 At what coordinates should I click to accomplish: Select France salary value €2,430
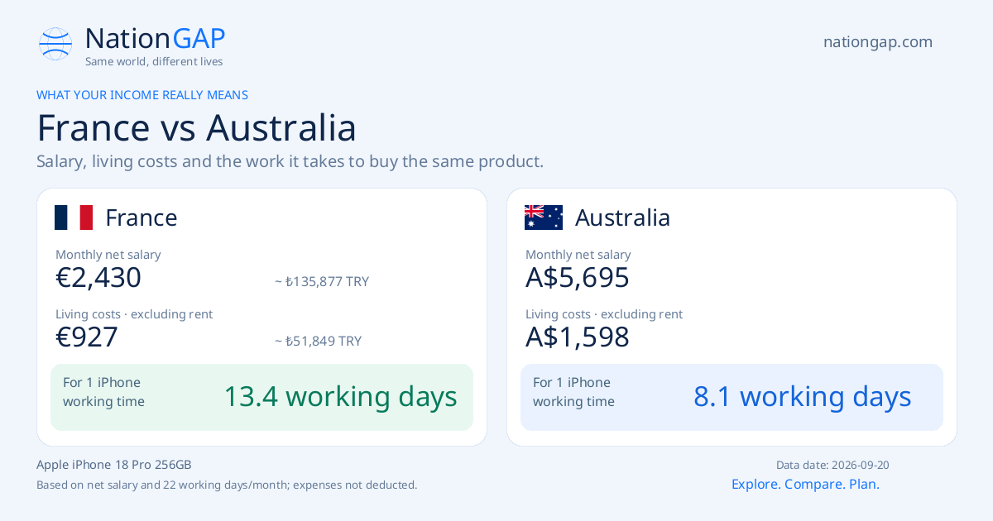(x=98, y=278)
